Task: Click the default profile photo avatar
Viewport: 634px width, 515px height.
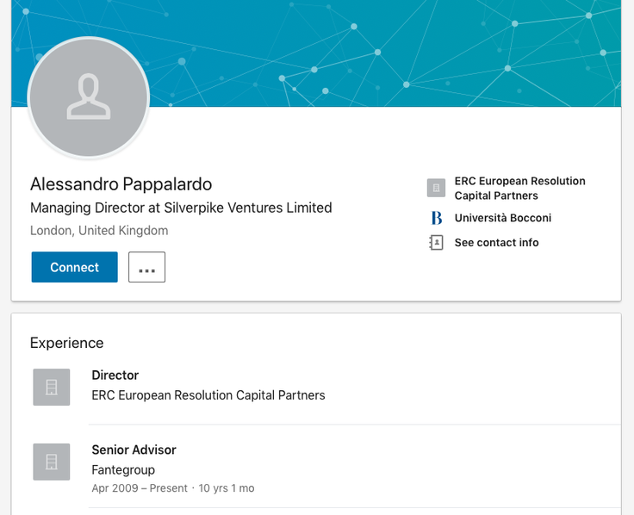Action: coord(89,97)
